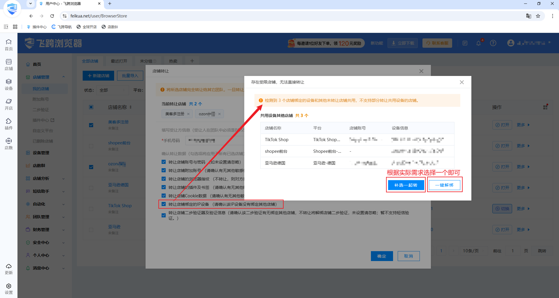The height and width of the screenshot is (298, 559).
Task: Open the 开店 icon in the left rail
Action: (9, 104)
